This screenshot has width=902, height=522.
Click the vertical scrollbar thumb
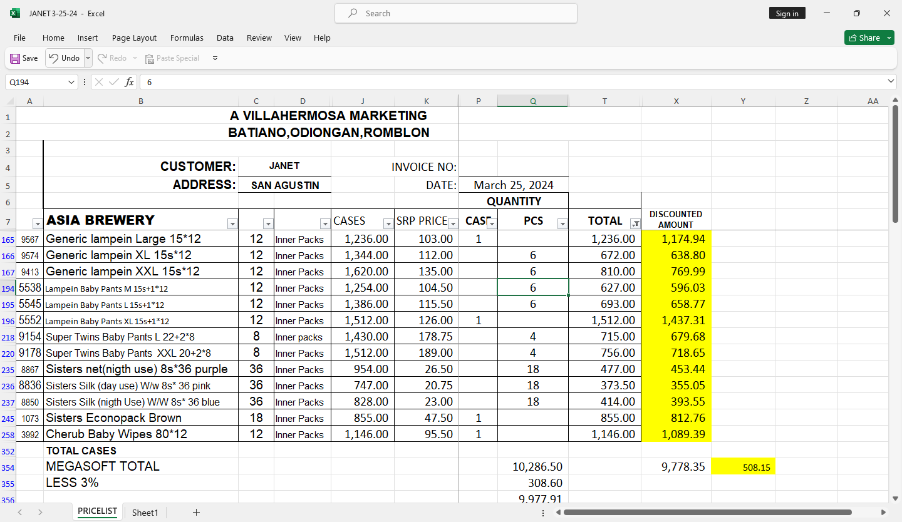coord(895,164)
